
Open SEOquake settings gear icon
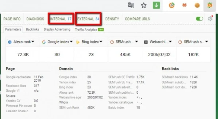210,19
